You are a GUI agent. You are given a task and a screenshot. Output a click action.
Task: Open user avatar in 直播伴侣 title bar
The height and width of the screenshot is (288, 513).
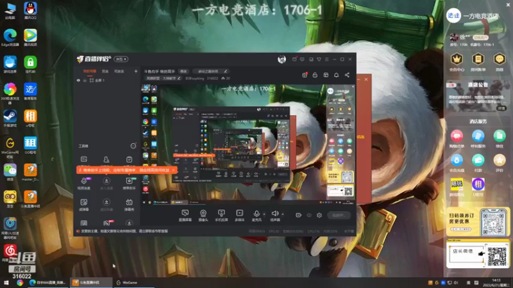[282, 59]
